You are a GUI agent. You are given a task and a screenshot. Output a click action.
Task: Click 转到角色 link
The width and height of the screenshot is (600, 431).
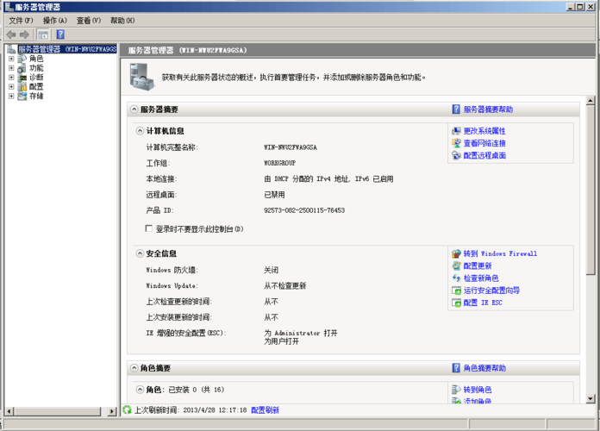[478, 390]
